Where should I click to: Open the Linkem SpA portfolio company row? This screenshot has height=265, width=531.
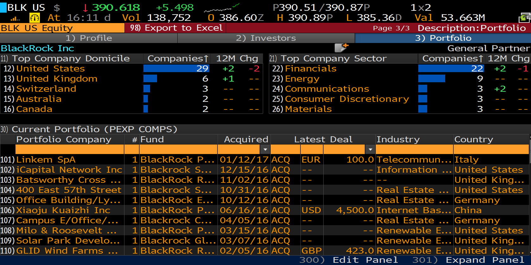pyautogui.click(x=46, y=160)
